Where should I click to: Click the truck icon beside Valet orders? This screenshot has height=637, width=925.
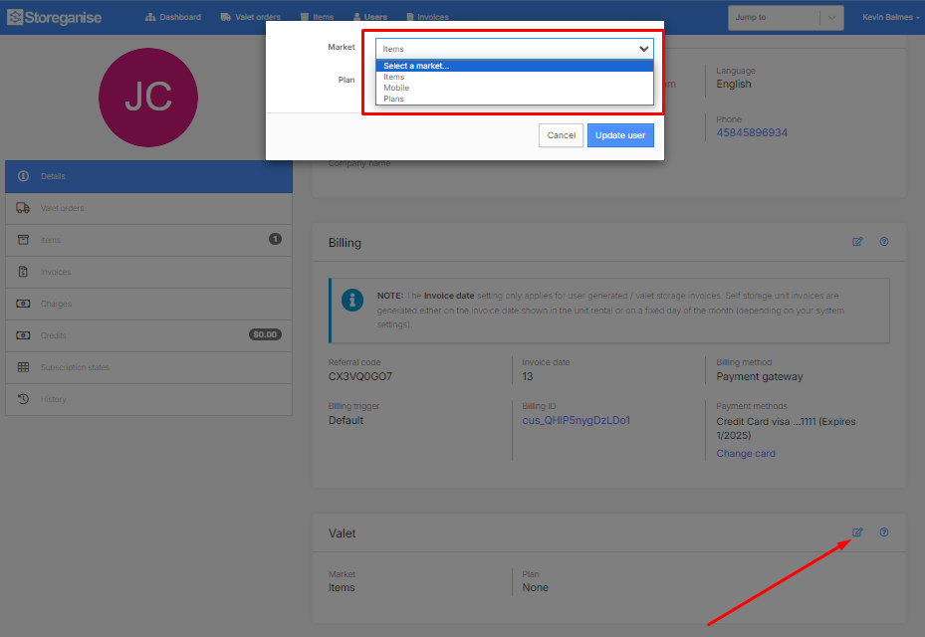pyautogui.click(x=23, y=208)
